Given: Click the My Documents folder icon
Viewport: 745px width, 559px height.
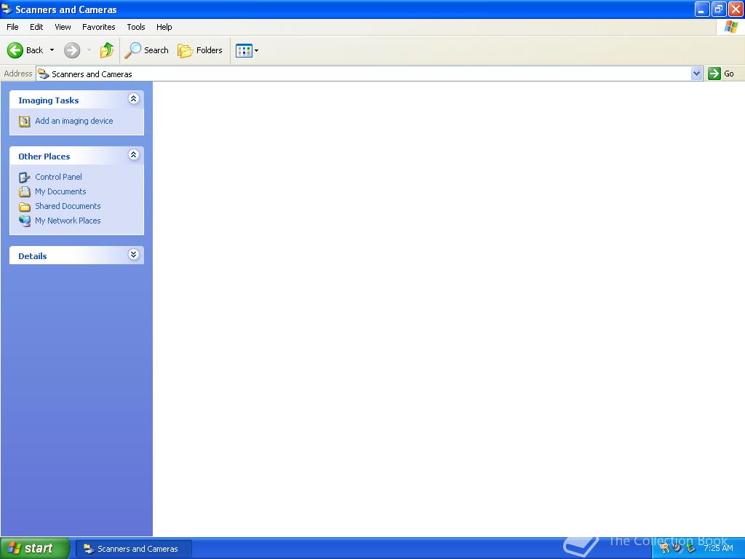Looking at the screenshot, I should point(24,191).
